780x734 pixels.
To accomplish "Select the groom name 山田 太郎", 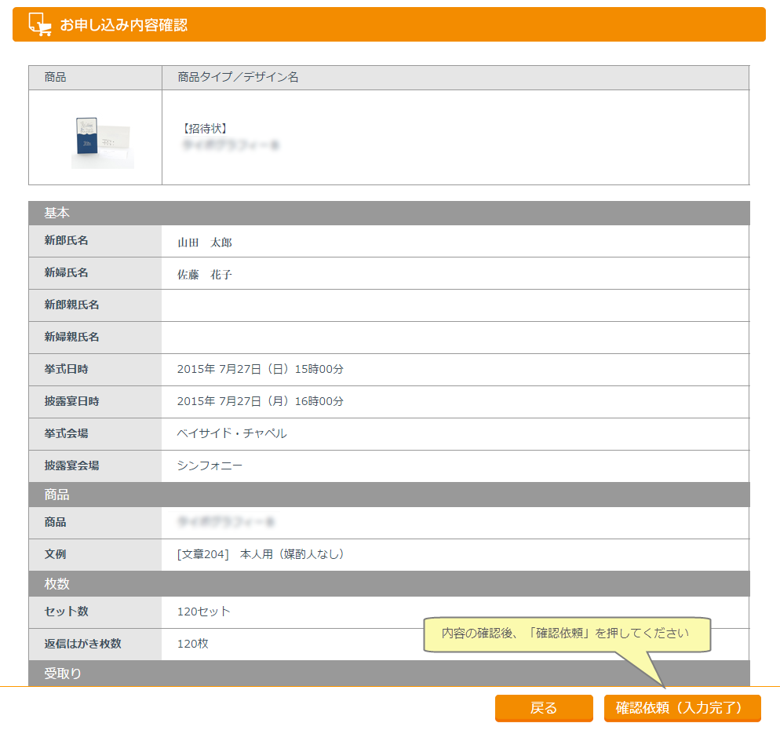I will [x=205, y=243].
